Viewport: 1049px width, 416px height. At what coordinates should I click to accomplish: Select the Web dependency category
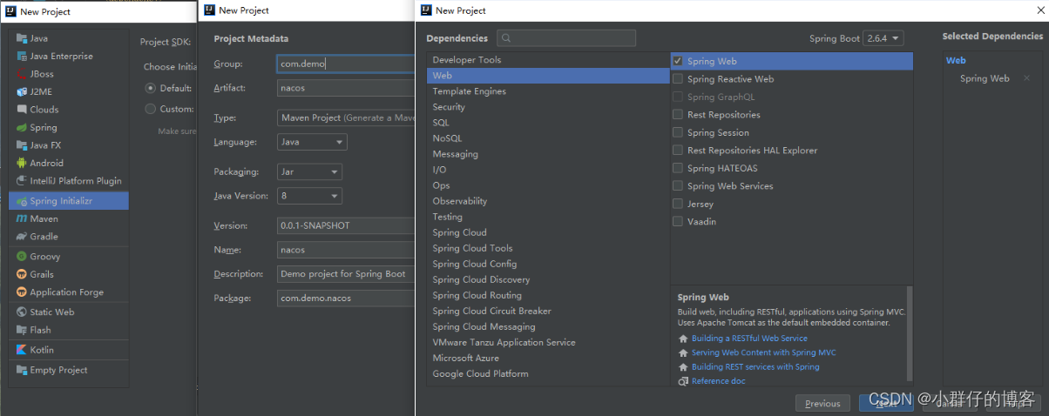(548, 76)
